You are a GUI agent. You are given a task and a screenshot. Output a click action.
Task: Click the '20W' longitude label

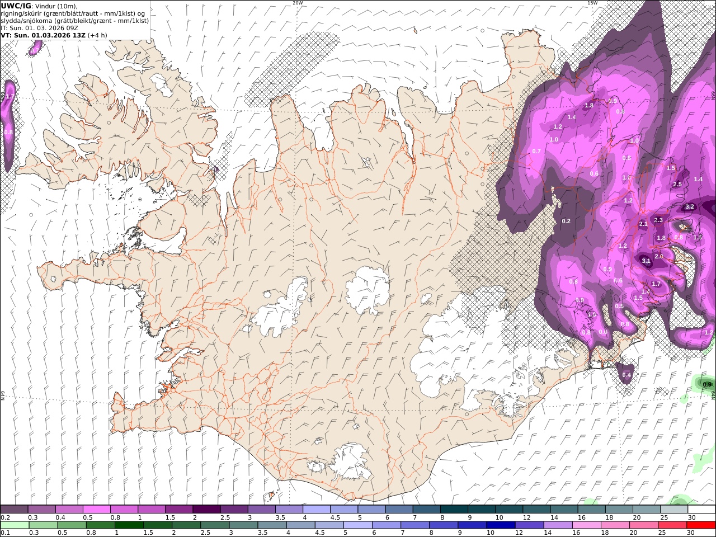pyautogui.click(x=298, y=3)
